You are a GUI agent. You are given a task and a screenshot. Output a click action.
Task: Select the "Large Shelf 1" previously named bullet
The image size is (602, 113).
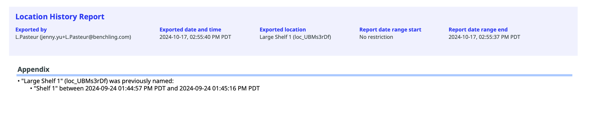[x=96, y=81]
